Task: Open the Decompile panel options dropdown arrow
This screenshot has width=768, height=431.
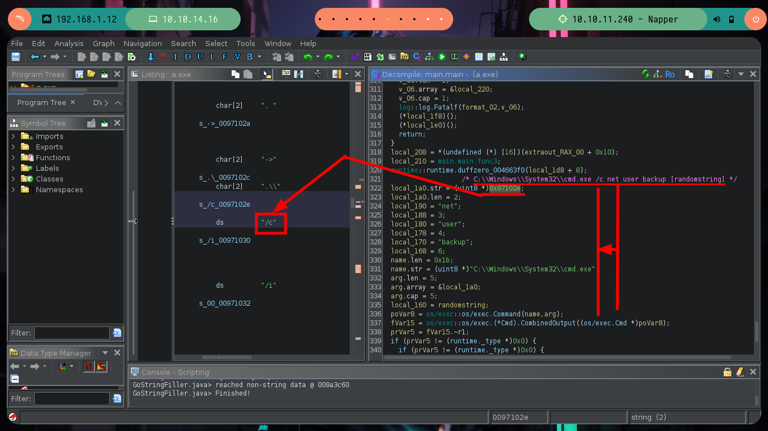Action: point(741,74)
